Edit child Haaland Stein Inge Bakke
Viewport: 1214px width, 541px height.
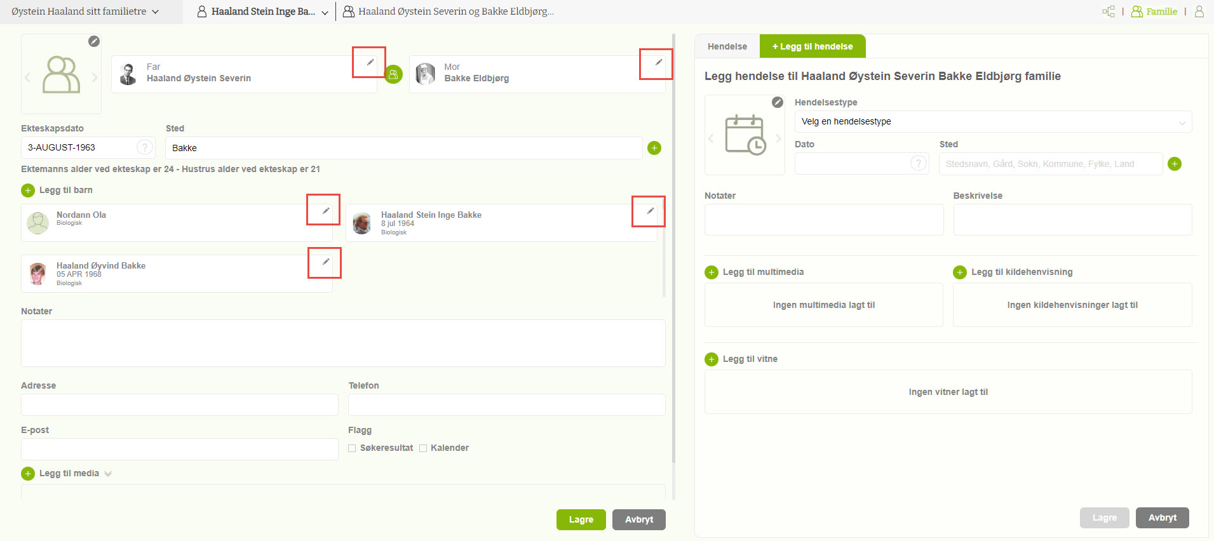650,211
